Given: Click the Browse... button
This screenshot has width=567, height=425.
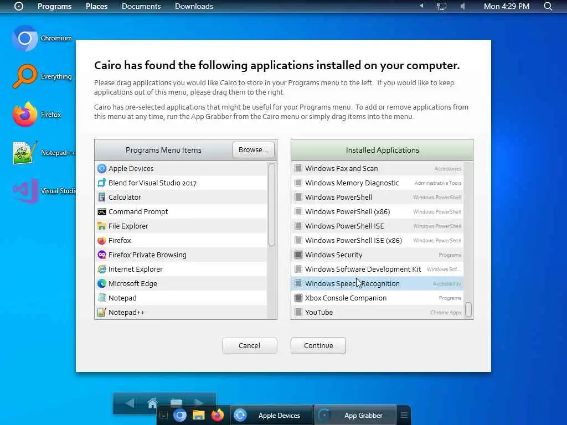Looking at the screenshot, I should (254, 149).
